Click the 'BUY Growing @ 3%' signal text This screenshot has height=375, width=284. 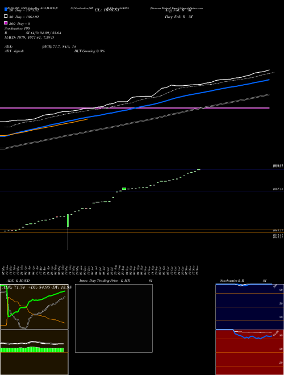89,51
